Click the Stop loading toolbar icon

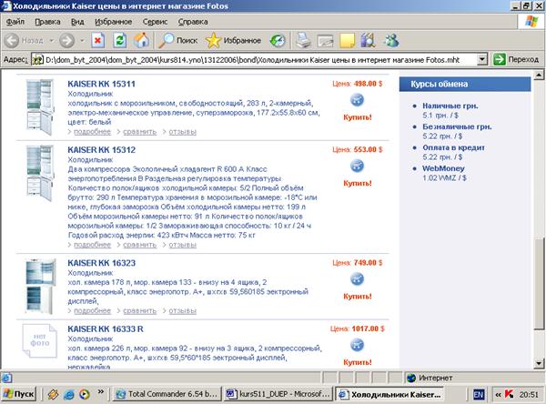pyautogui.click(x=97, y=40)
